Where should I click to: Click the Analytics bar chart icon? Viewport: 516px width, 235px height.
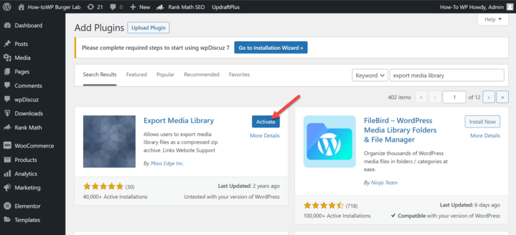pos(7,173)
